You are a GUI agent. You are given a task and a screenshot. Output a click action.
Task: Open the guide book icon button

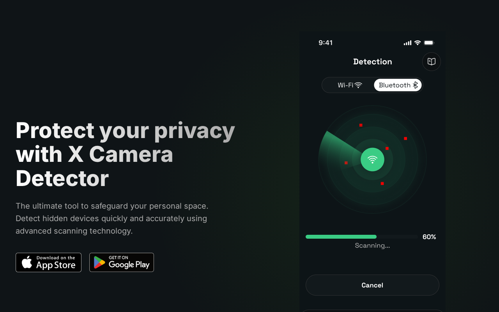(431, 62)
